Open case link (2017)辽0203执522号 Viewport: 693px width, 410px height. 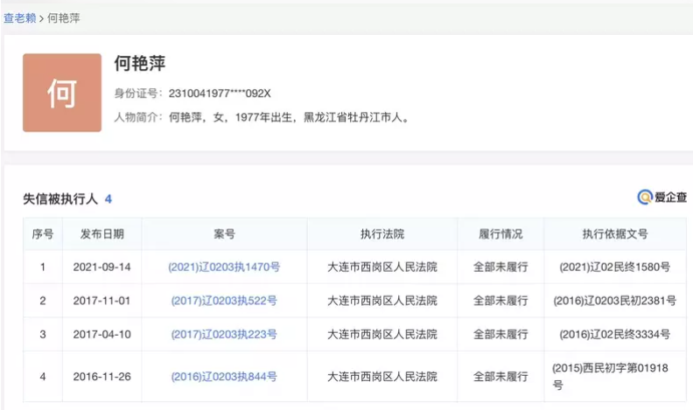(x=224, y=301)
